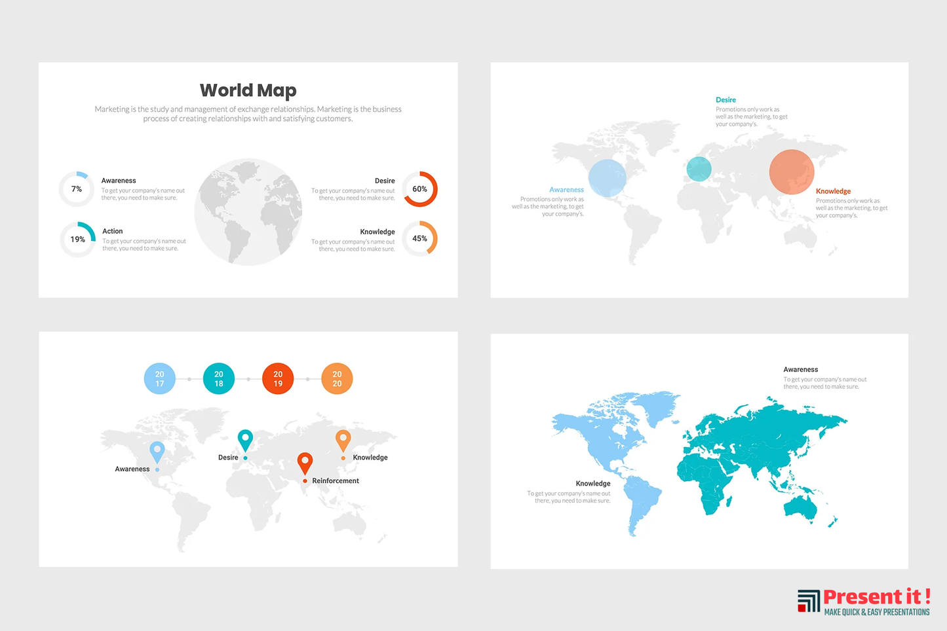
Task: Click the World Map slide title
Action: [x=248, y=90]
